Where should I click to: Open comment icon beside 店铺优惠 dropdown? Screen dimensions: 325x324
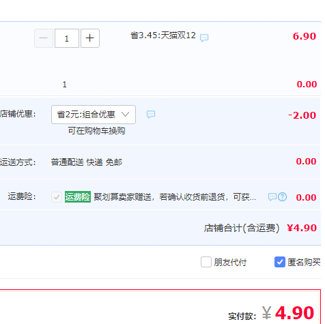click(151, 114)
